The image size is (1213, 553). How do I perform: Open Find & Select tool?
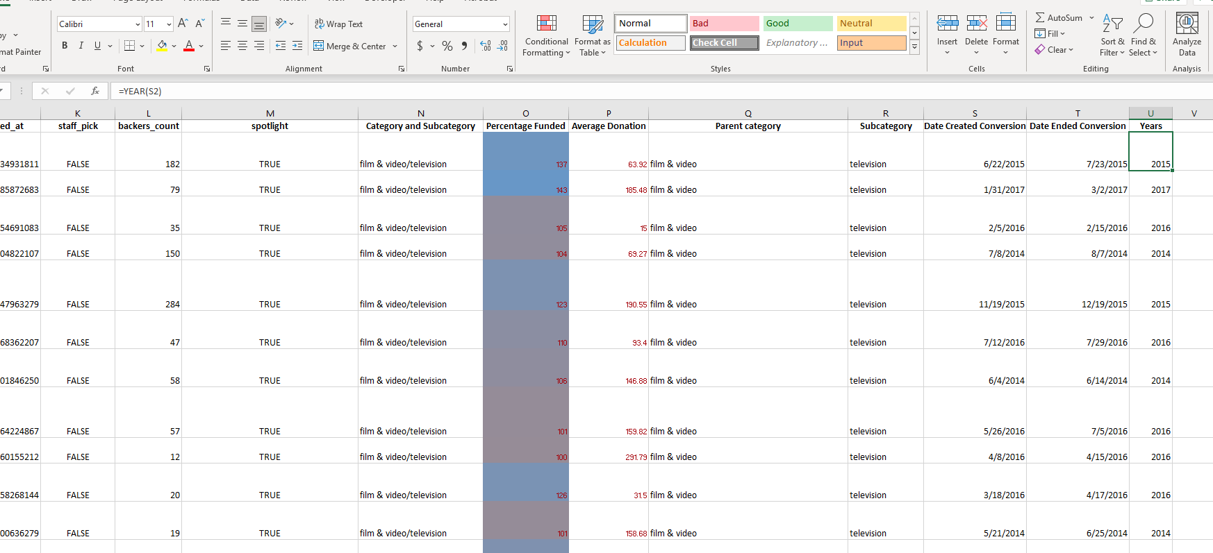[x=1143, y=36]
